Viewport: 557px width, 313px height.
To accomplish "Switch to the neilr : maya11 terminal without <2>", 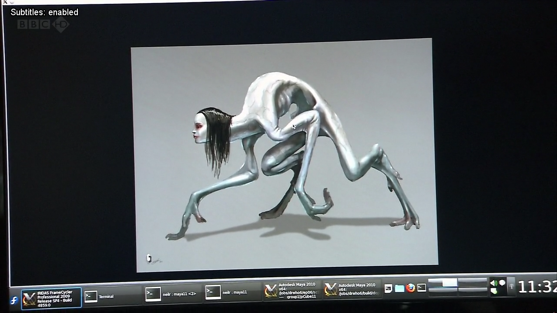I will click(x=233, y=292).
